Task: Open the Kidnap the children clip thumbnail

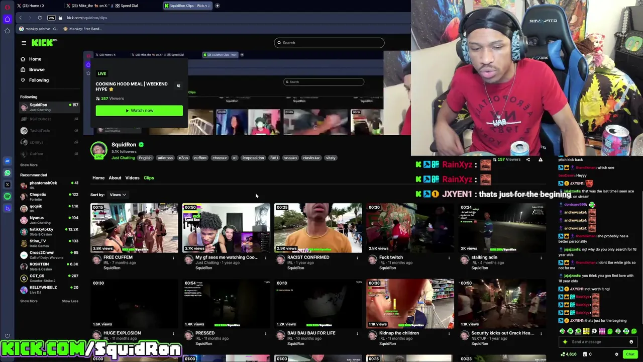Action: pos(410,304)
